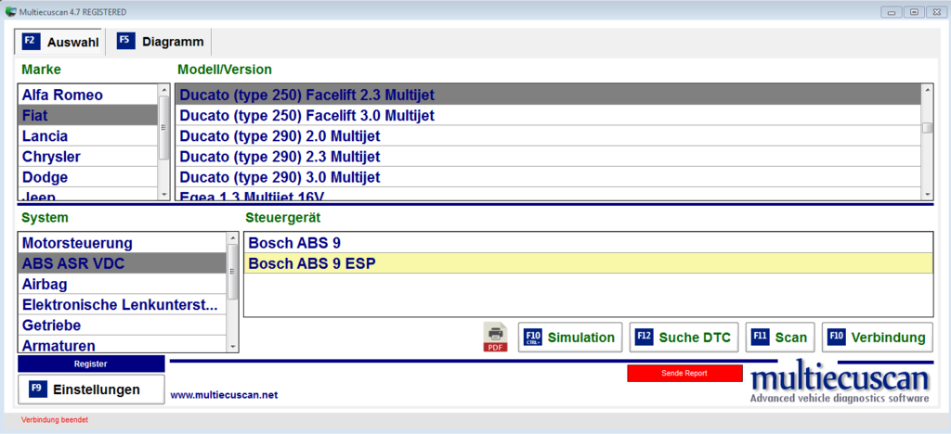Click the red Sende Report button
951x434 pixels.
click(x=684, y=373)
